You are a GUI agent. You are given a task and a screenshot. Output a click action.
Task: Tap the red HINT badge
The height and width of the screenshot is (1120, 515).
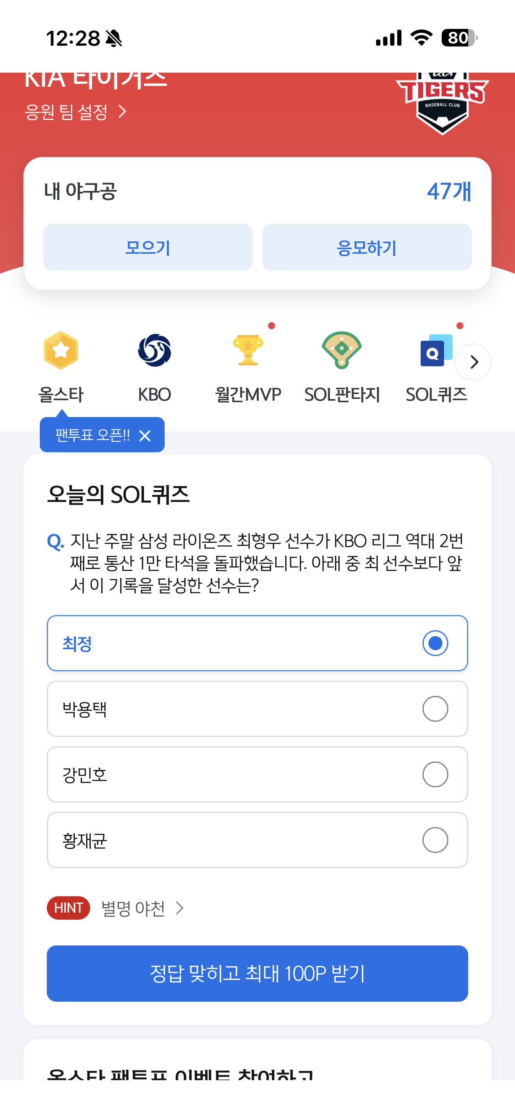point(68,908)
